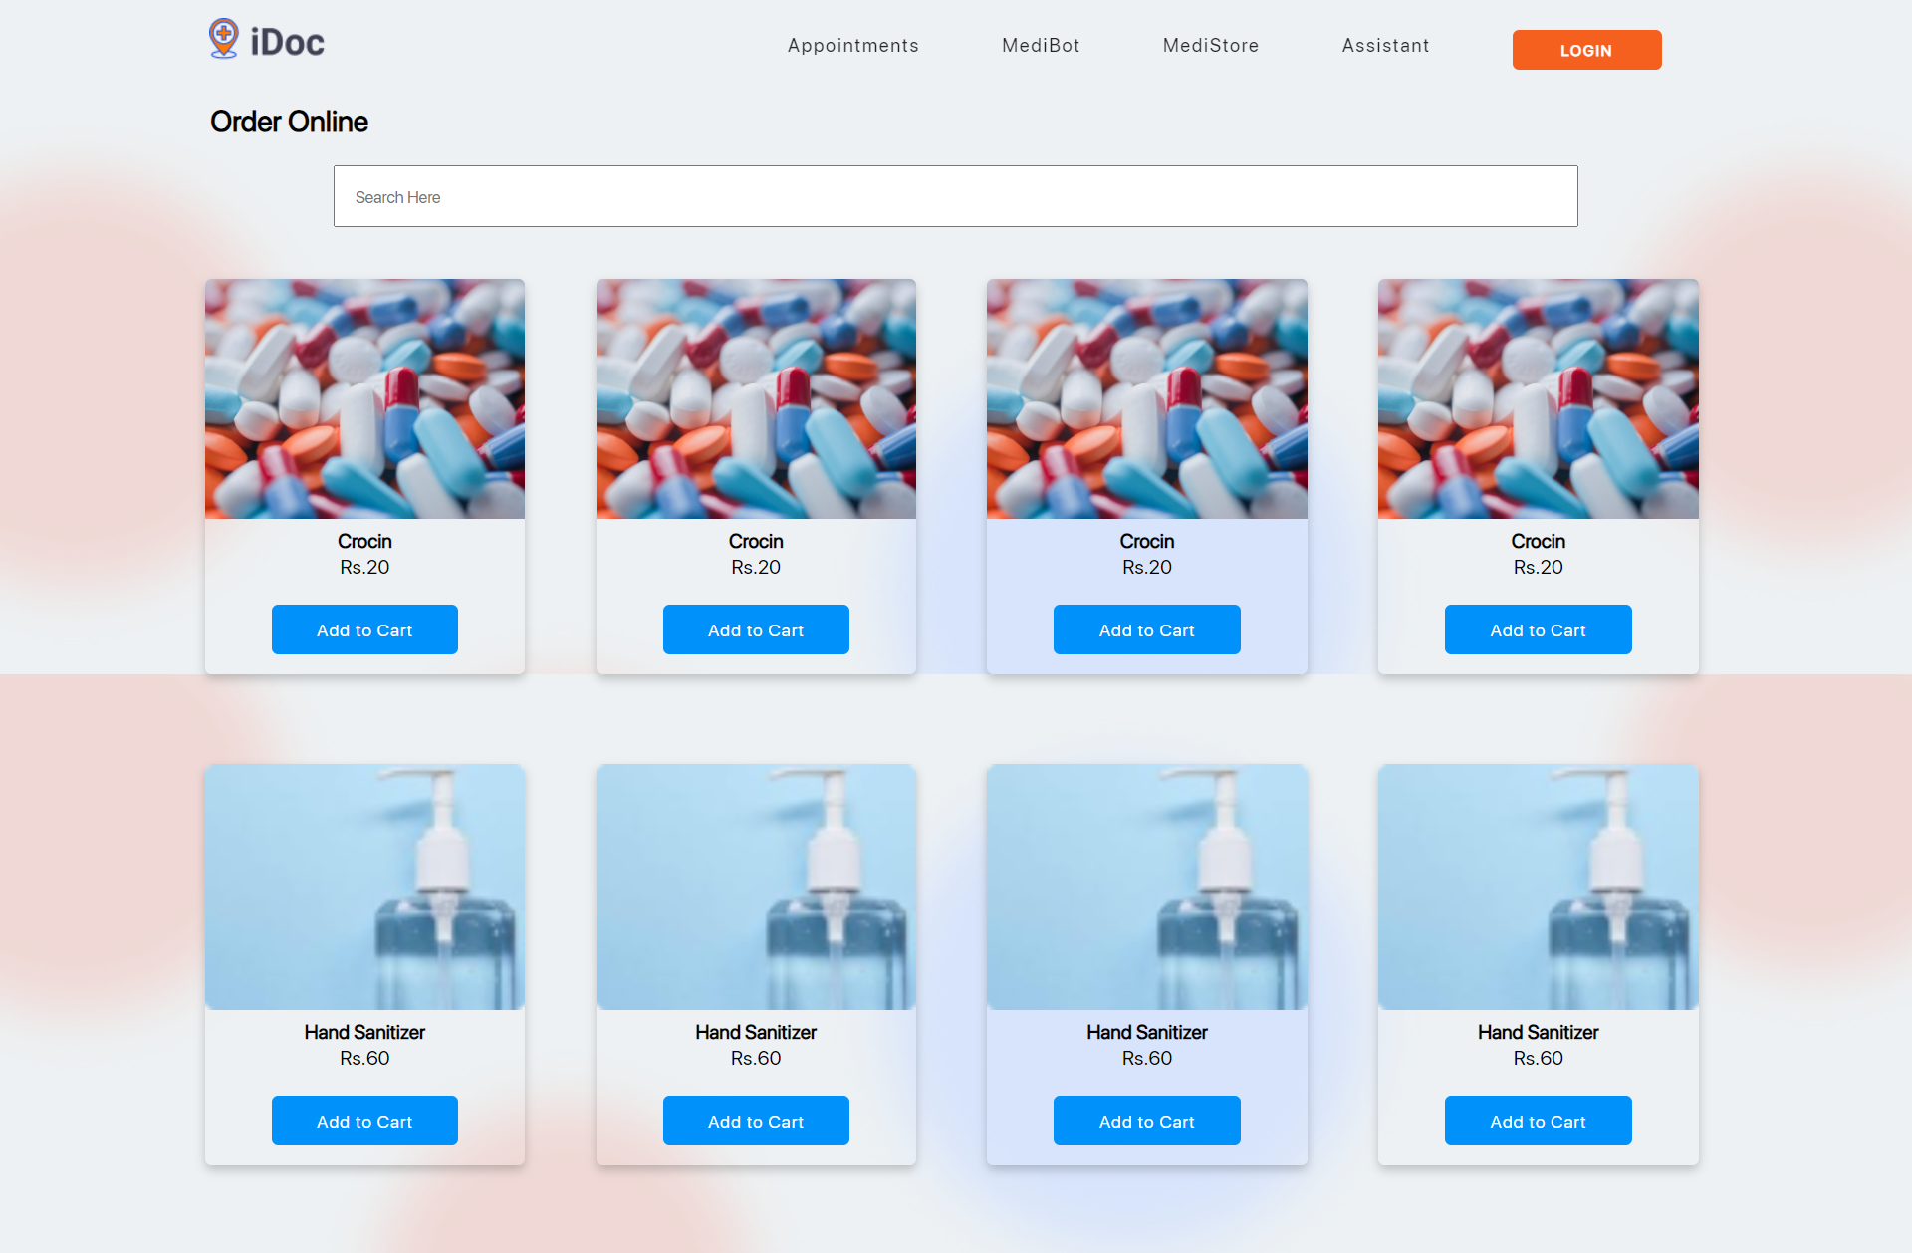Image resolution: width=1912 pixels, height=1253 pixels.
Task: Open third Hand Sanitizer bottle image
Action: click(1146, 886)
